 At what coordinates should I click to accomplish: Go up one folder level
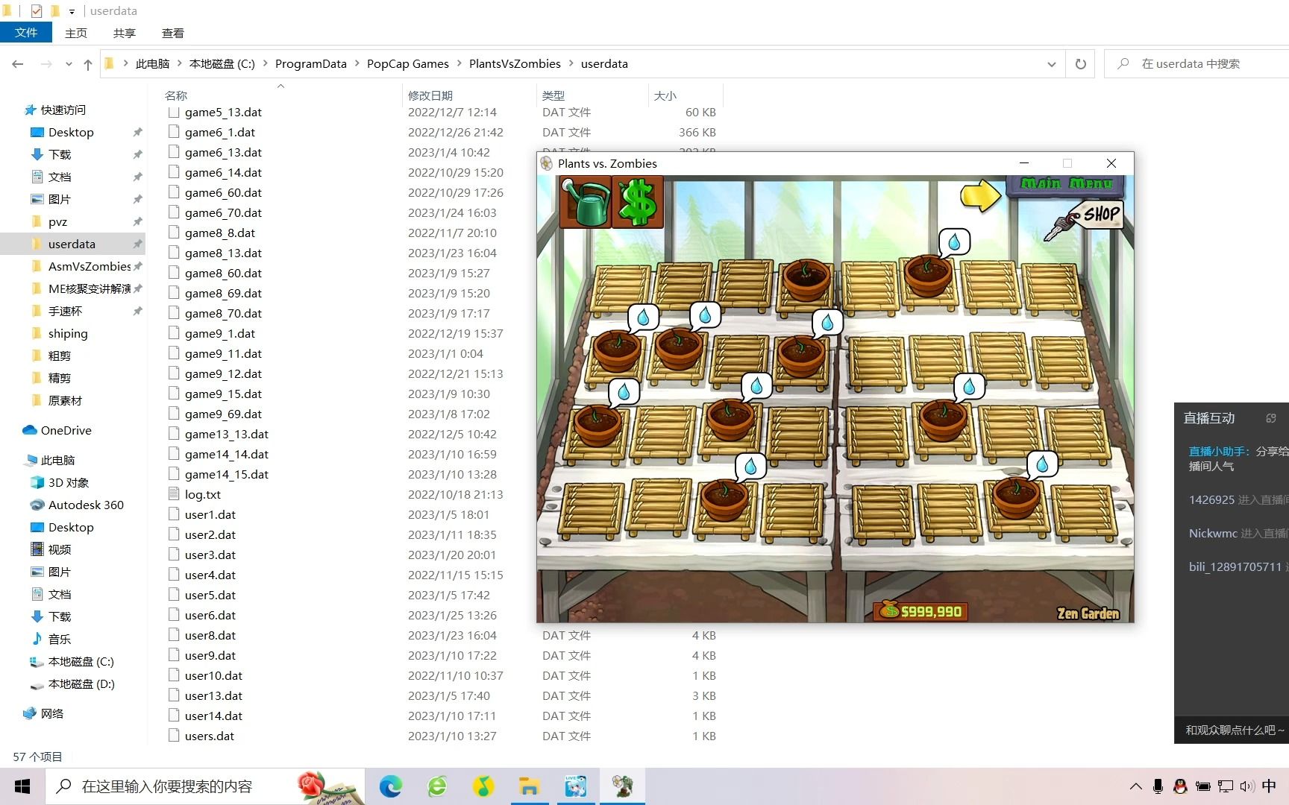pyautogui.click(x=88, y=64)
